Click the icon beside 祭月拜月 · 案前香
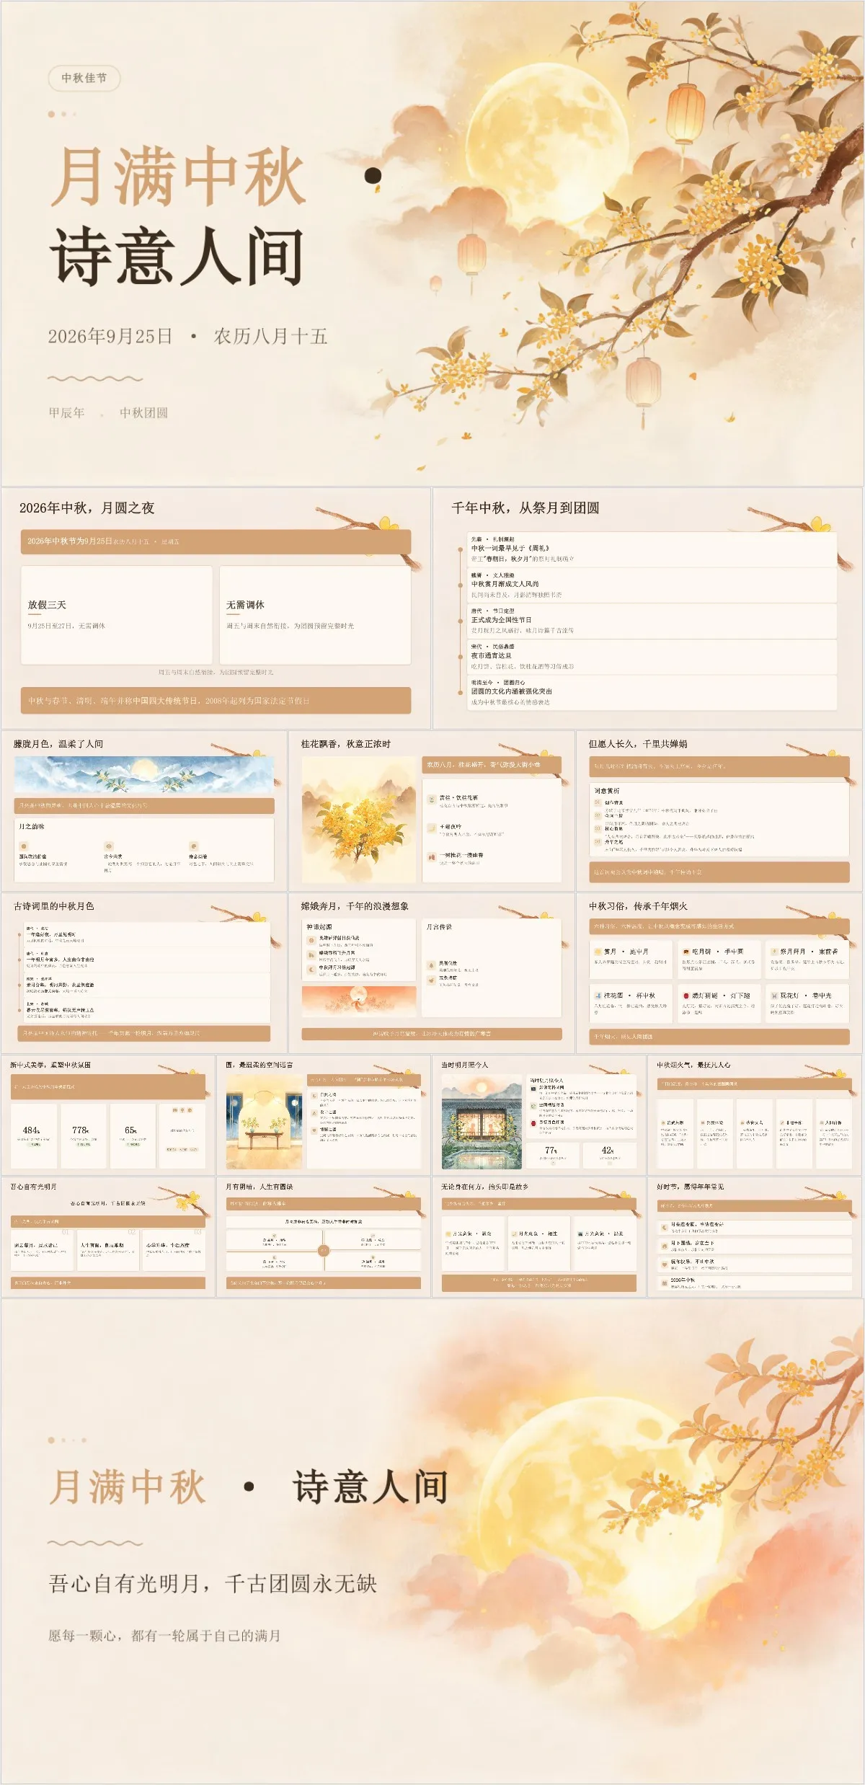This screenshot has width=865, height=1785. click(774, 952)
